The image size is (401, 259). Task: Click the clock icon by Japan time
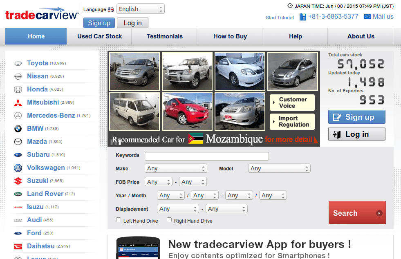(x=290, y=6)
